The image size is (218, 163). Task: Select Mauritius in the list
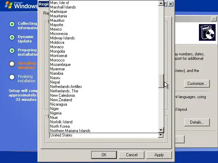point(104,20)
